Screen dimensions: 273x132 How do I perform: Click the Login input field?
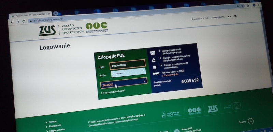[x=127, y=64]
